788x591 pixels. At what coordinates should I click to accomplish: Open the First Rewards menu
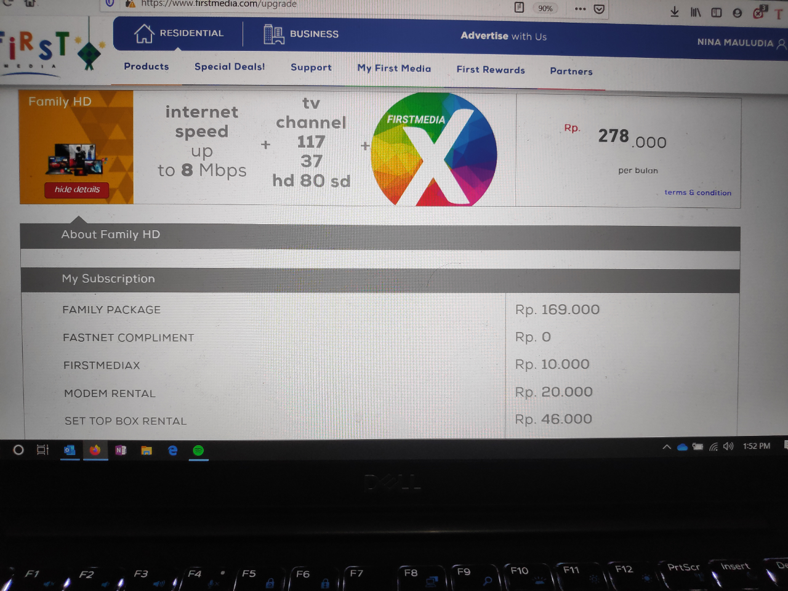click(x=491, y=70)
